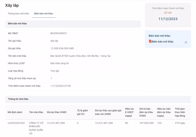Click the red PDF file icon
Image resolution: width=196 pixels, height=137 pixels.
pyautogui.click(x=150, y=42)
